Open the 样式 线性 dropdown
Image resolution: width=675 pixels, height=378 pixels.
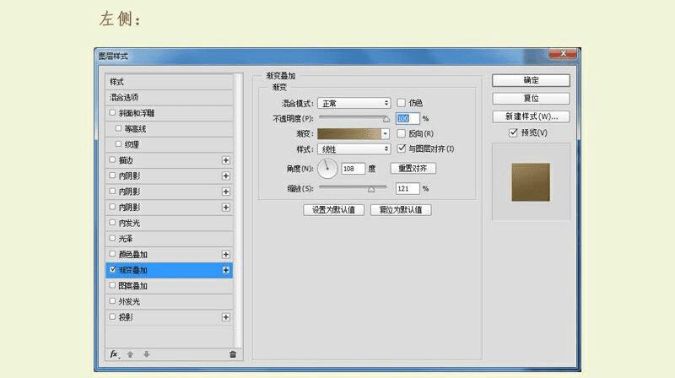pos(354,149)
